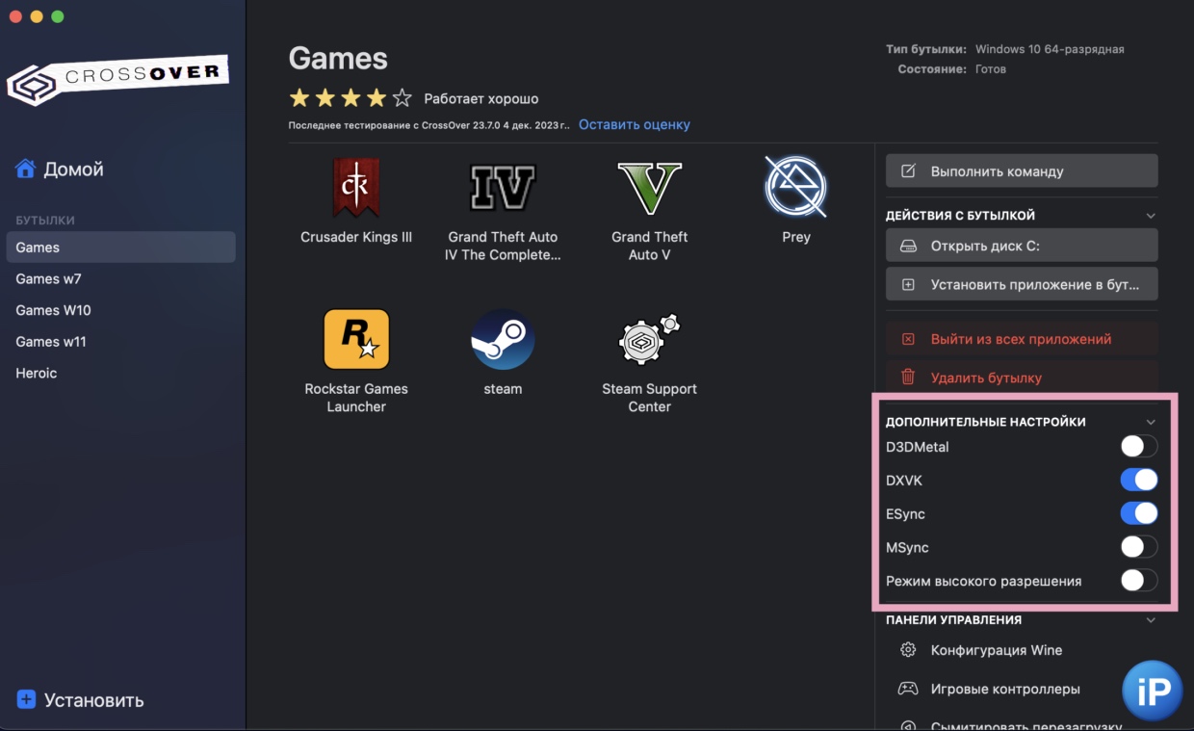Select the fourth rating star

tap(376, 98)
